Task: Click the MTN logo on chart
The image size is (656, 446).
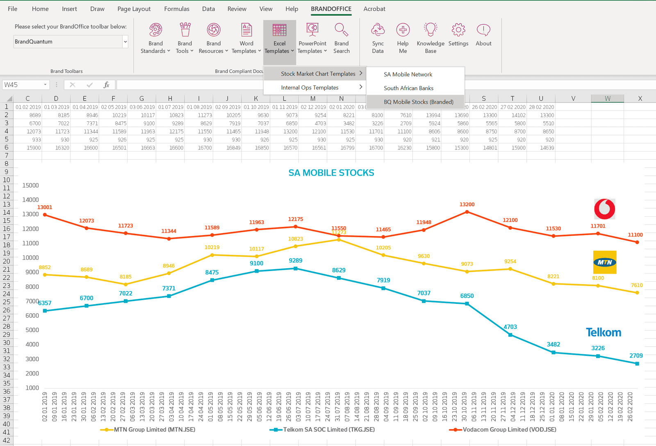Action: click(x=605, y=262)
